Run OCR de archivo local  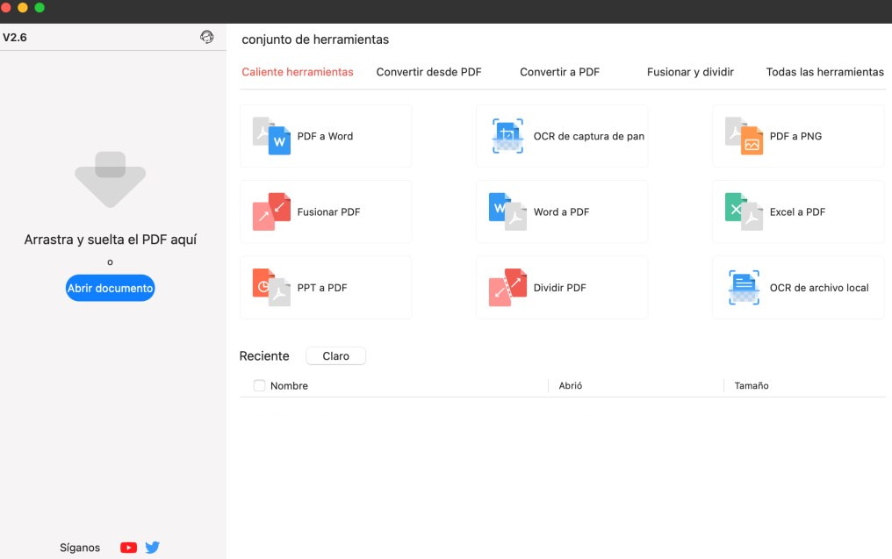click(x=797, y=287)
